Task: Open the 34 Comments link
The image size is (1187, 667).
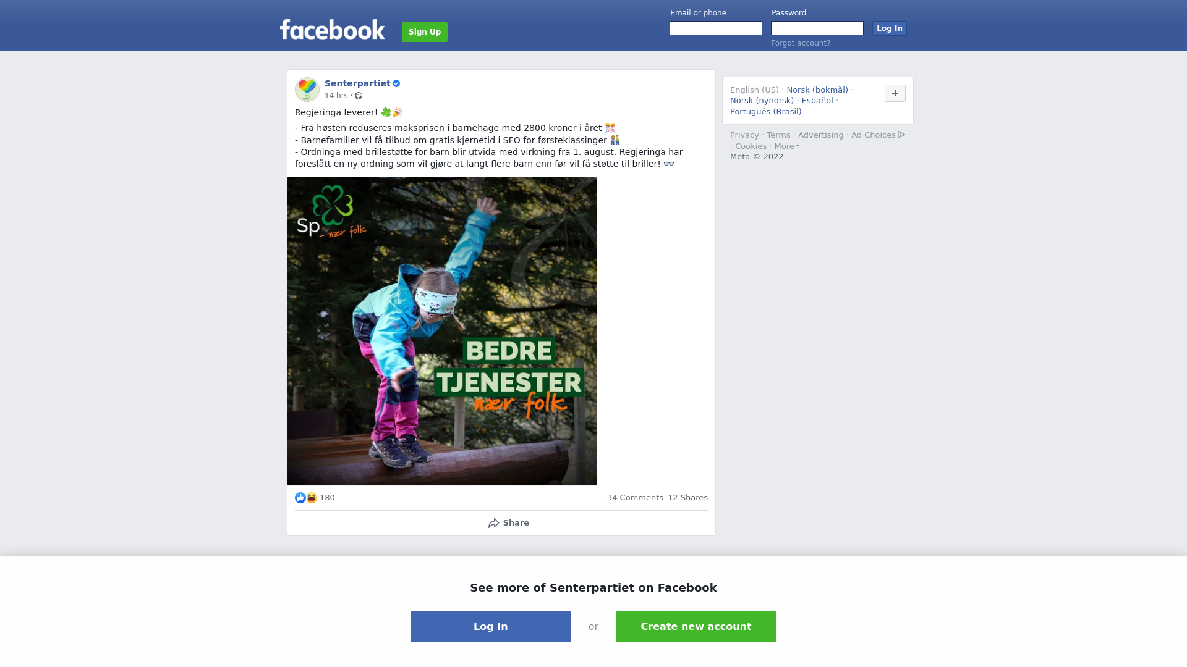Action: pyautogui.click(x=635, y=498)
